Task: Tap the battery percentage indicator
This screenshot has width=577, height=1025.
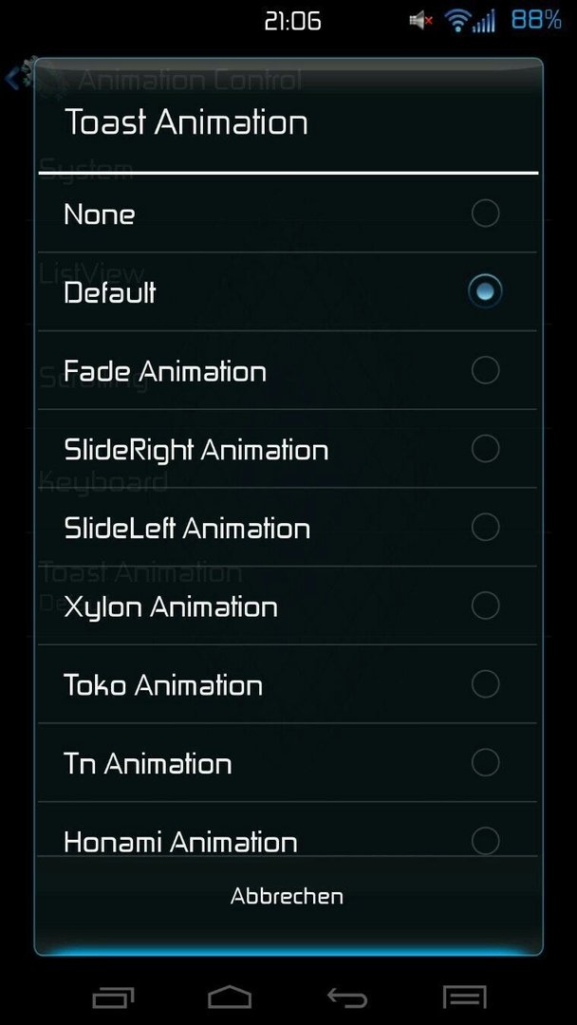Action: click(x=536, y=20)
